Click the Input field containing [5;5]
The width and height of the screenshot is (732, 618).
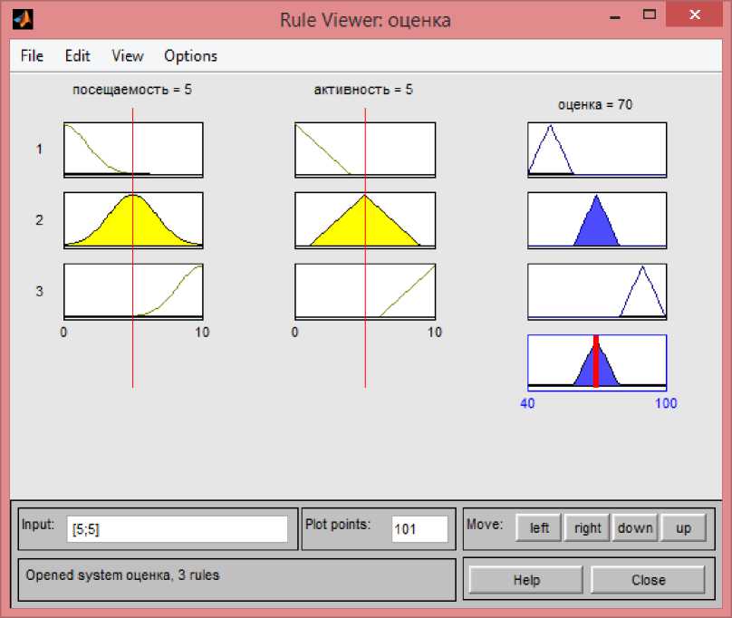point(177,529)
